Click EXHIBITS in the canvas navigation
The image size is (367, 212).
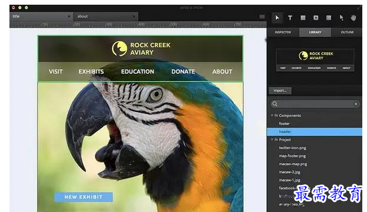click(91, 72)
